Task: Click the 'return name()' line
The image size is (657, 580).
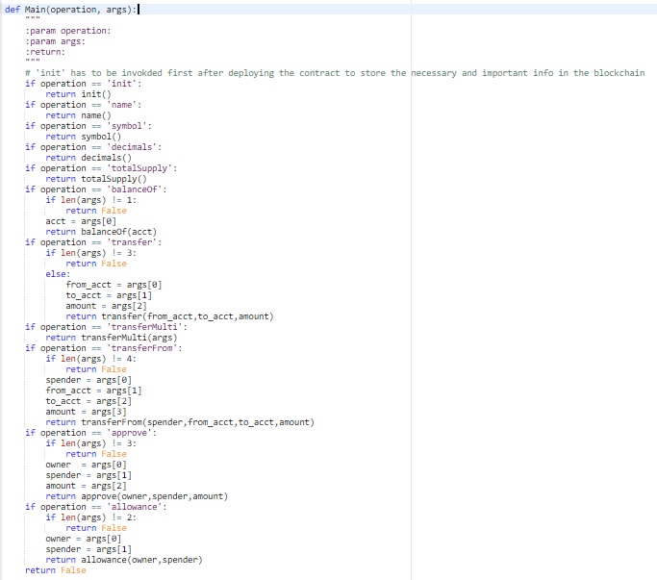Action: [x=78, y=115]
